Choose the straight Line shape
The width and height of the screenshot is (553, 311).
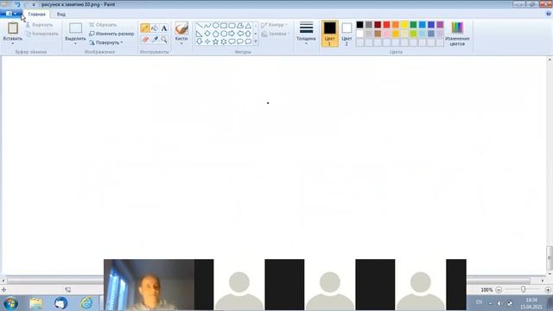click(x=200, y=25)
